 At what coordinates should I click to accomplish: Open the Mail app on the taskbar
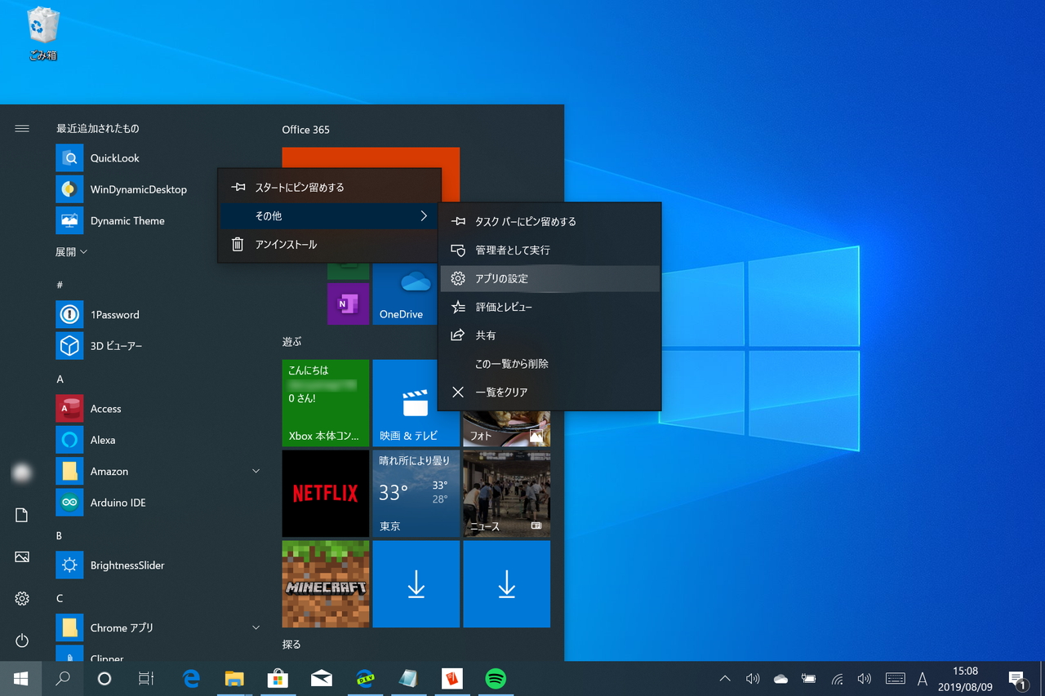point(322,679)
